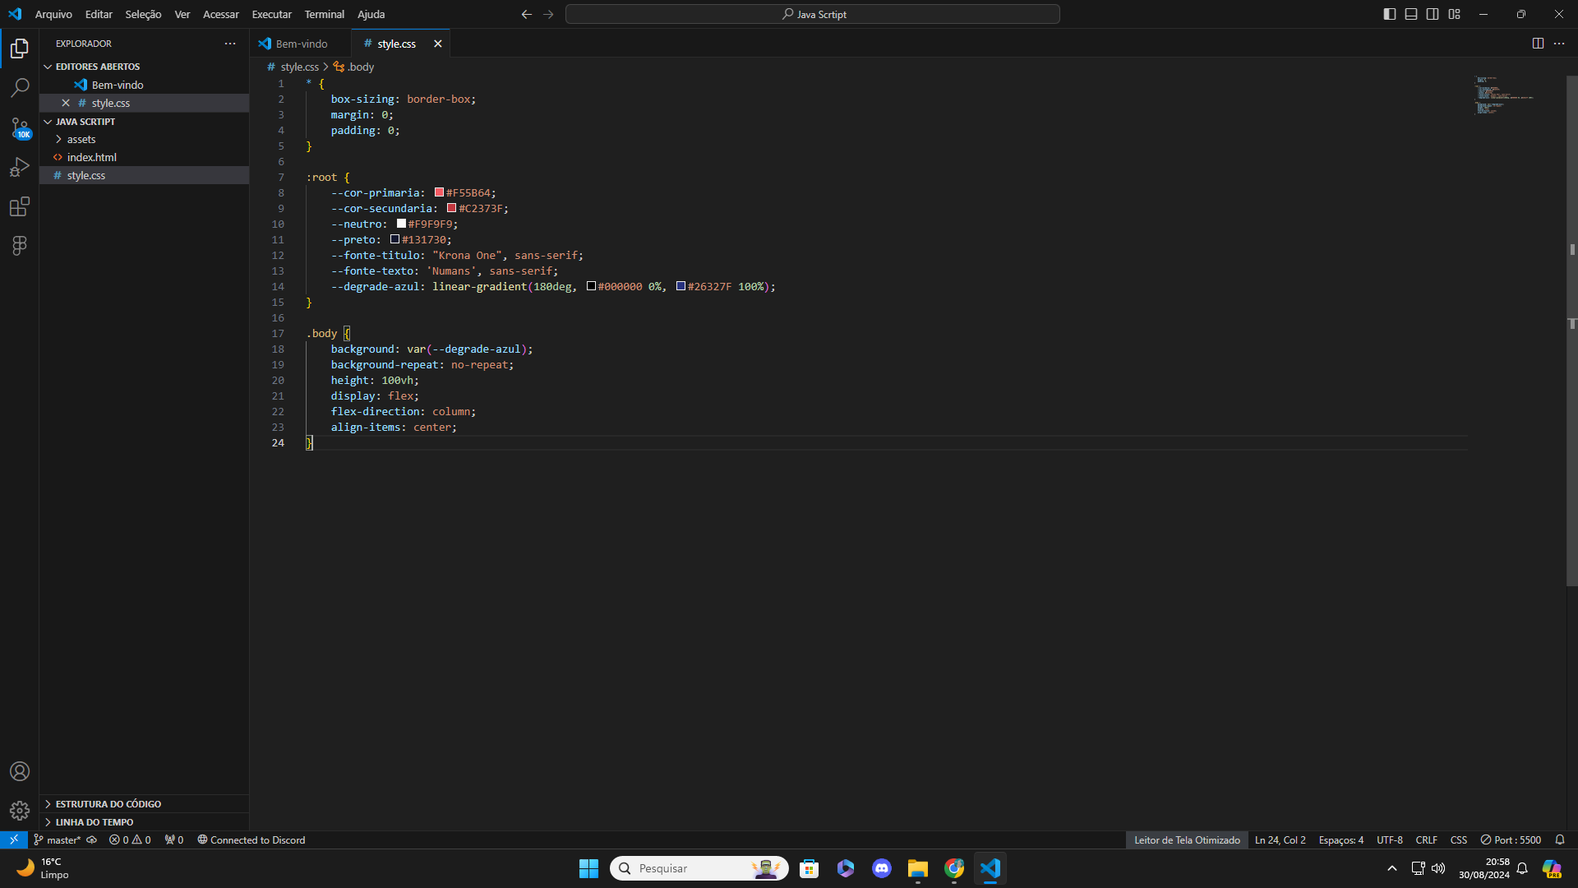Screen dimensions: 1578x888
Task: Open the Terminal menu
Action: pos(324,14)
